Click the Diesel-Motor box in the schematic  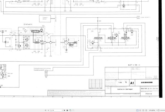click(x=45, y=19)
